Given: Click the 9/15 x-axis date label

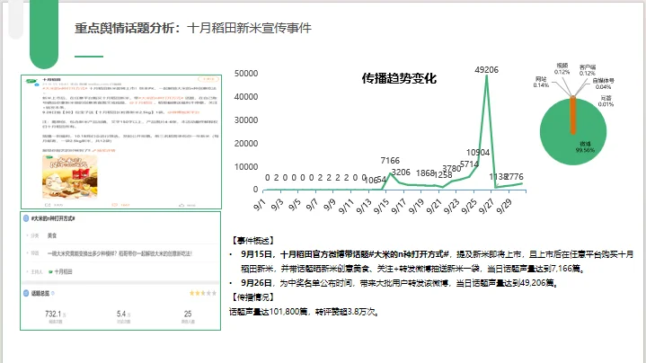Looking at the screenshot, I should [x=380, y=207].
